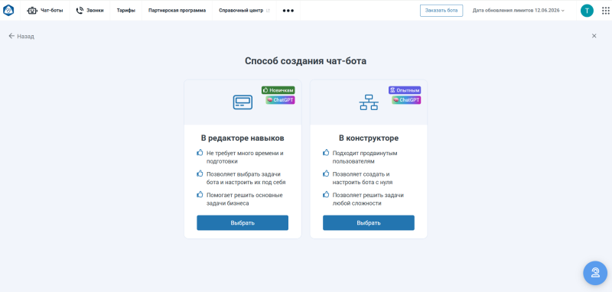
Task: Open the Чат-боты menu item
Action: (44, 11)
